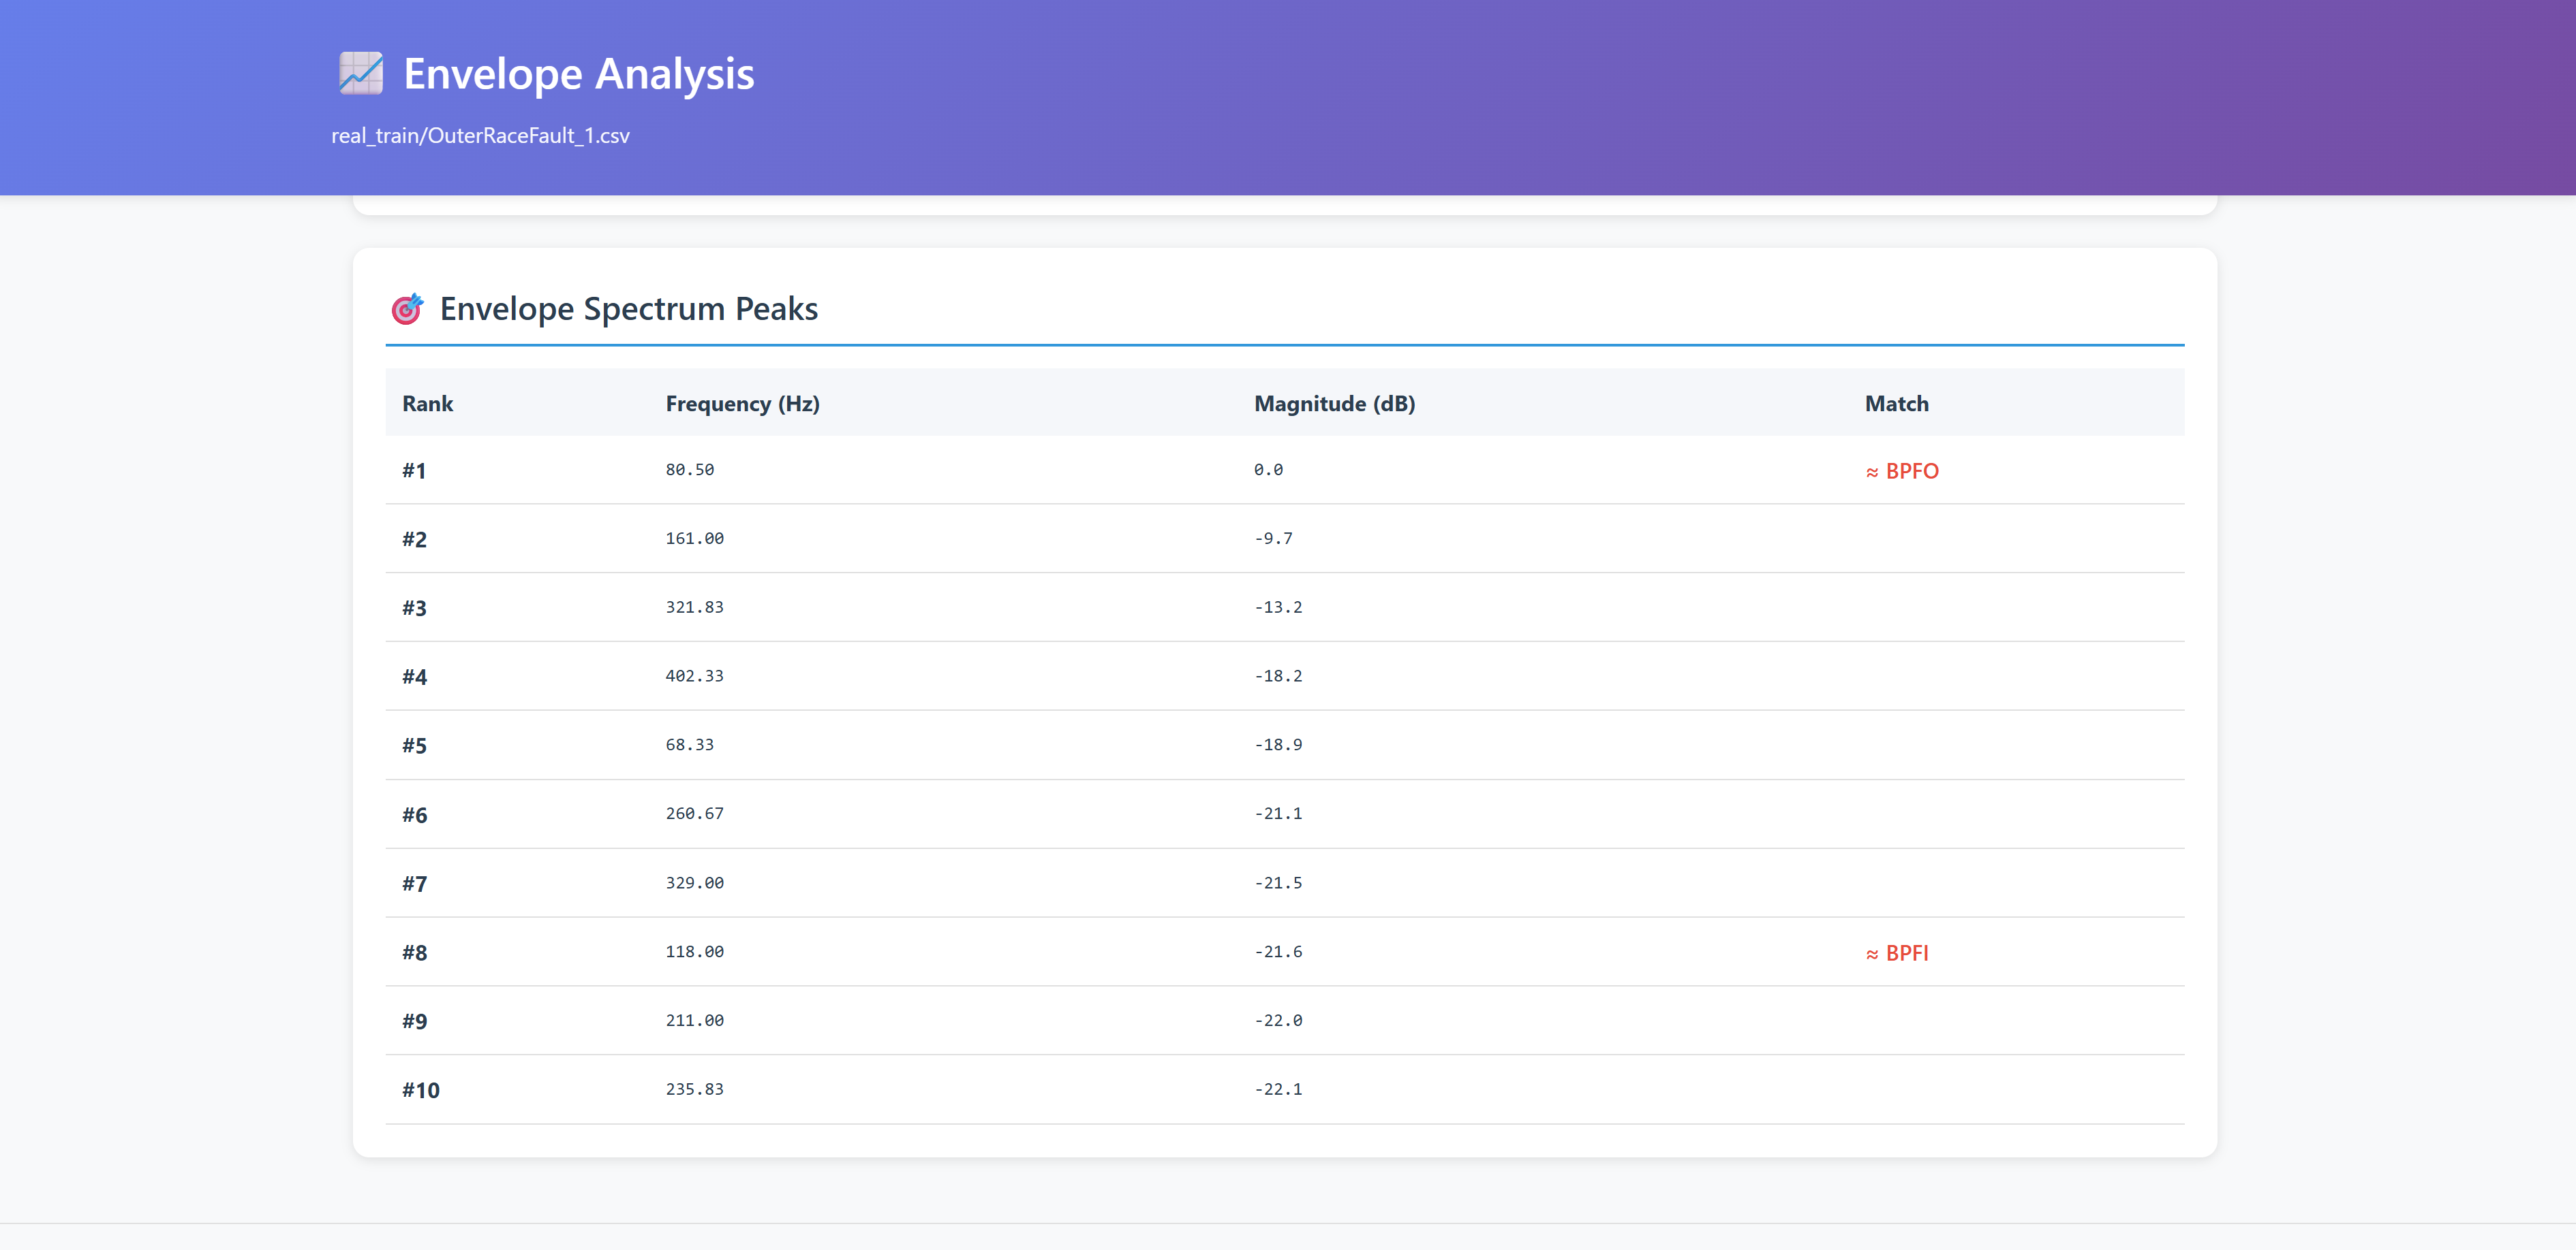Viewport: 2576px width, 1250px height.
Task: Click the ≈ BPFO match label
Action: pos(1901,472)
